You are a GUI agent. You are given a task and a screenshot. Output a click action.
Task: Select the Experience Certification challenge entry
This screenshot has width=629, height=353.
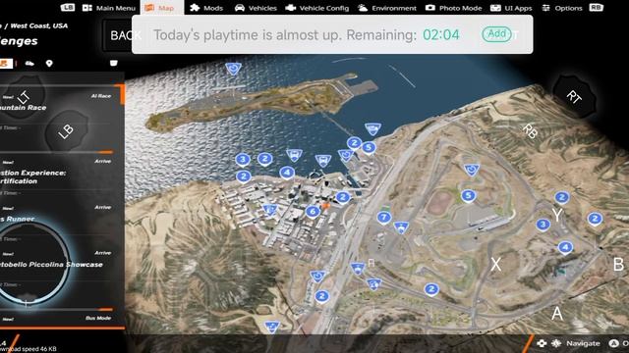(x=56, y=176)
